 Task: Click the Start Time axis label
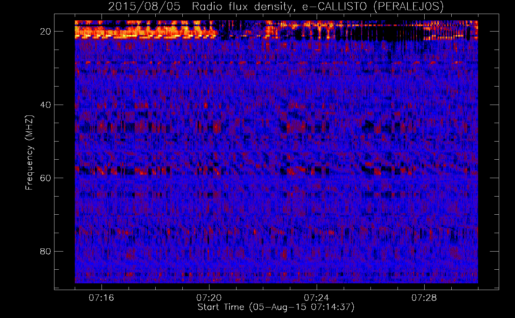tap(276, 307)
